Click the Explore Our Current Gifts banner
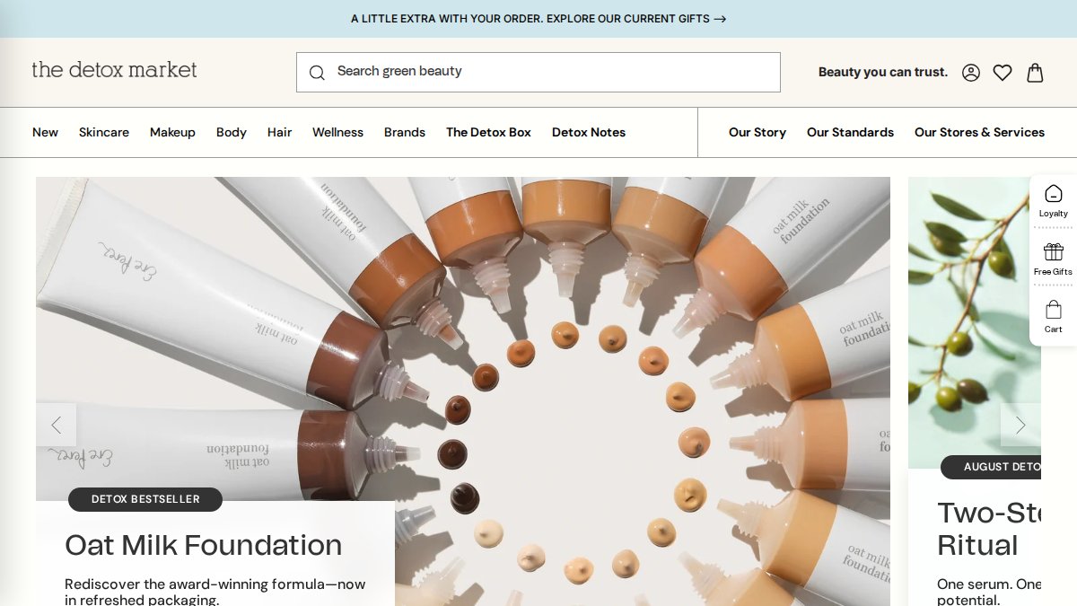1077x606 pixels. [x=538, y=19]
